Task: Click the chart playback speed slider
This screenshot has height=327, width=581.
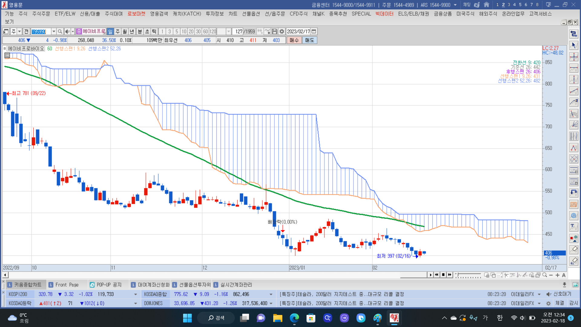Action: pos(468,275)
